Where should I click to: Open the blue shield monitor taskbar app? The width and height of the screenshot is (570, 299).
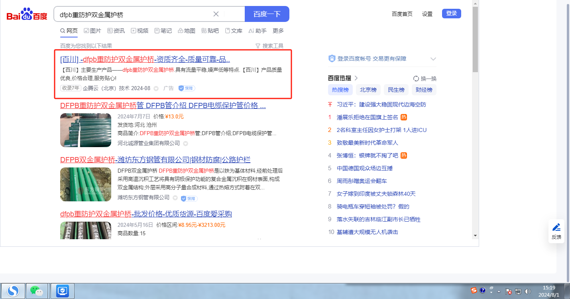(63, 291)
